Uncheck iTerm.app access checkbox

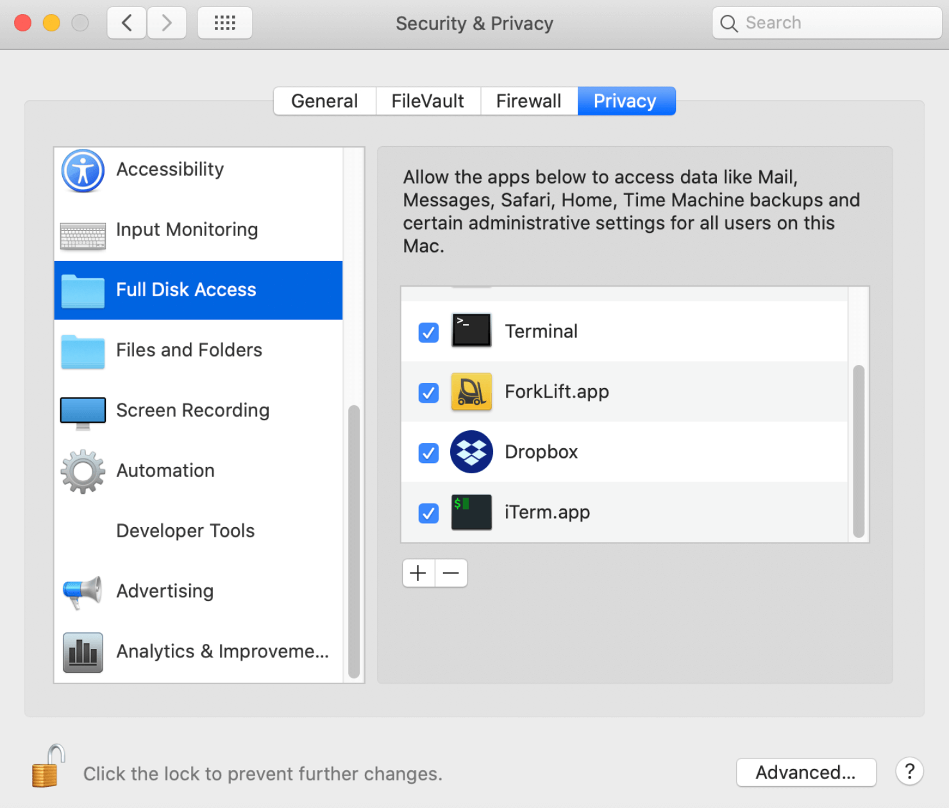coord(428,513)
